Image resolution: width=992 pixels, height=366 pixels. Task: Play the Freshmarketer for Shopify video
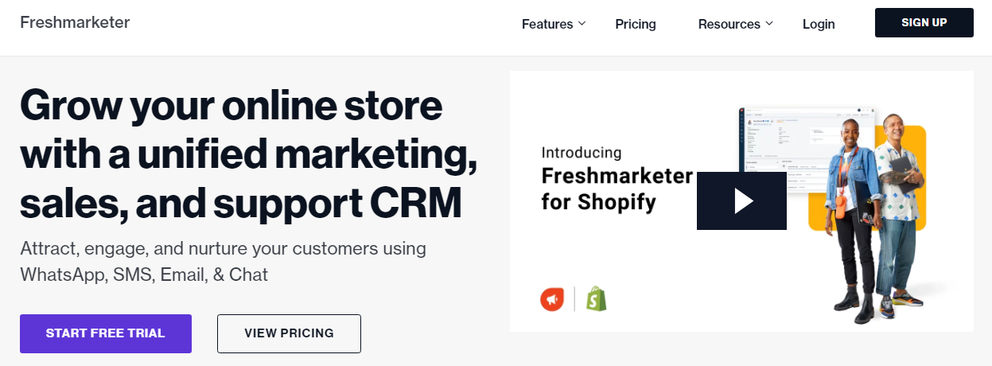[x=741, y=201]
